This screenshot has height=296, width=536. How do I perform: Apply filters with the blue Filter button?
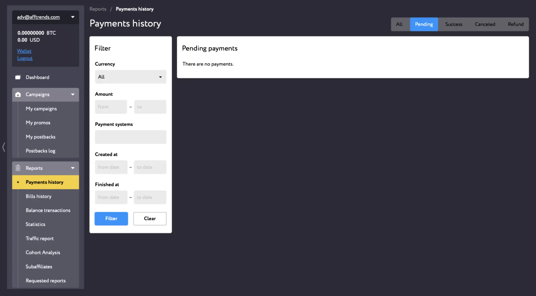click(111, 218)
